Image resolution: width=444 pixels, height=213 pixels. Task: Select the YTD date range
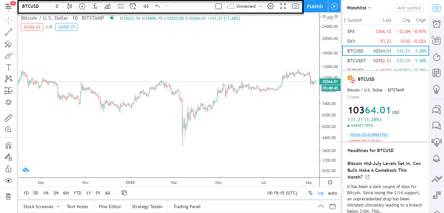pos(77,193)
